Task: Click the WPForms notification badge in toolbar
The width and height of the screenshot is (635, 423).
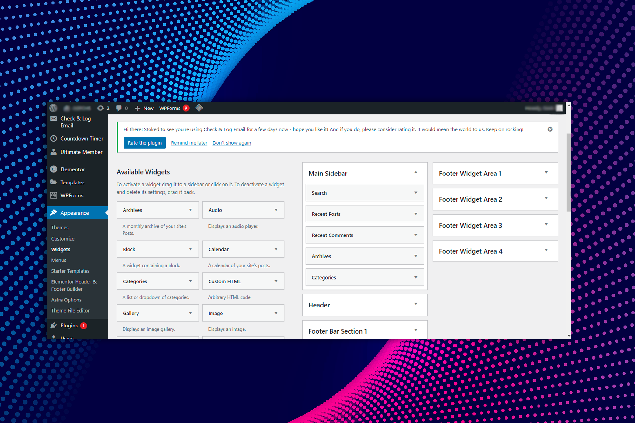Action: click(185, 108)
